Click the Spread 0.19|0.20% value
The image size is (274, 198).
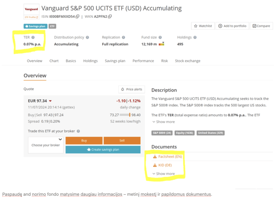[44, 121]
